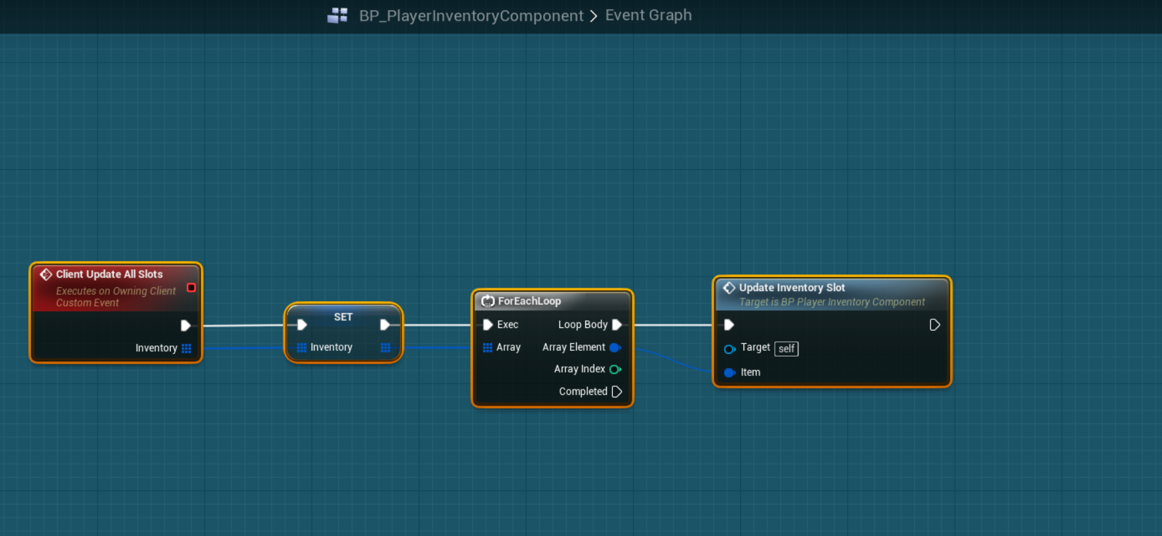Image resolution: width=1162 pixels, height=536 pixels.
Task: Click the ForEachLoop Exec input pin
Action: [x=488, y=325]
